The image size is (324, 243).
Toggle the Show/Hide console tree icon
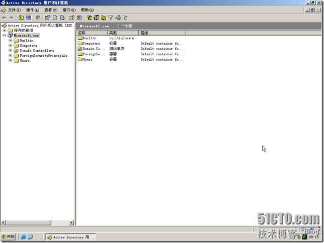[x=29, y=18]
